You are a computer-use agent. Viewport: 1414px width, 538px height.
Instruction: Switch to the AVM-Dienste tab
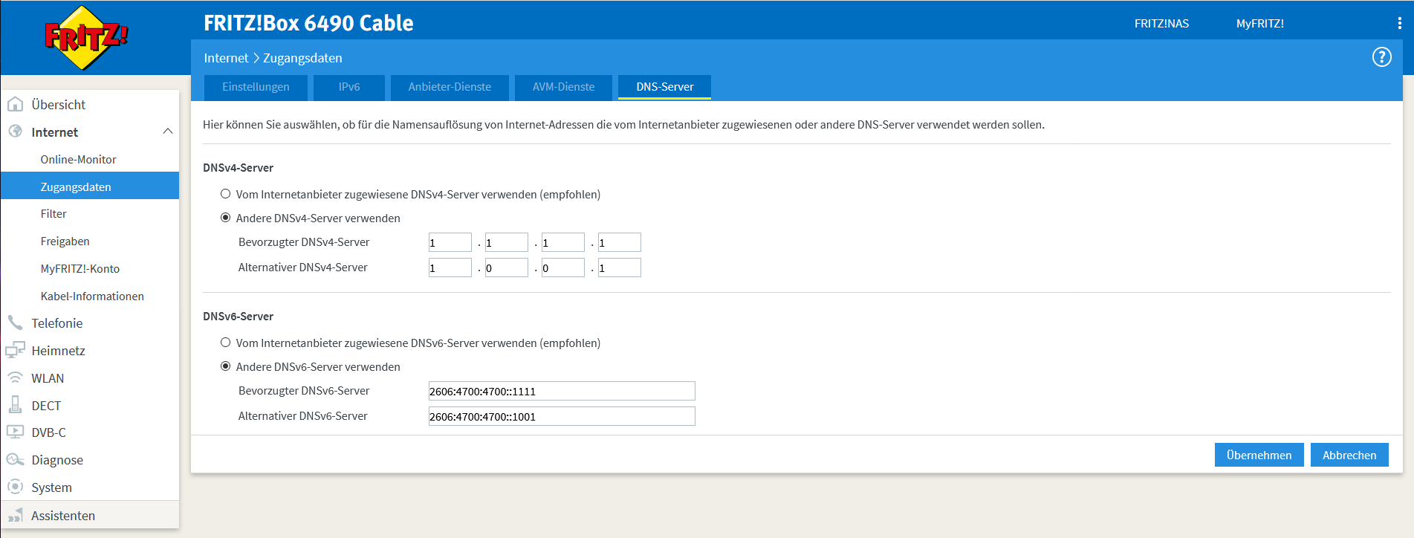(x=563, y=87)
